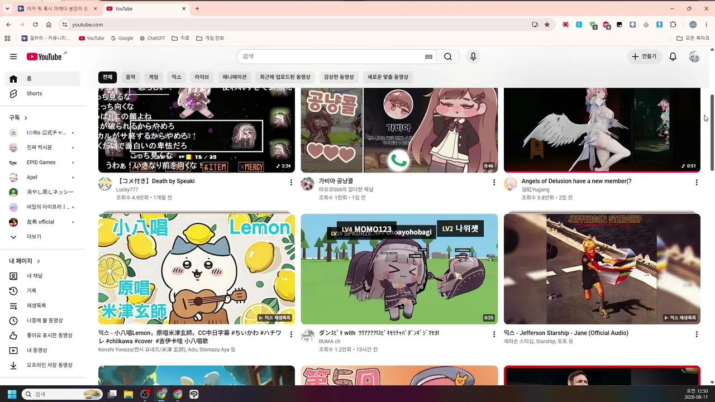Open the tab search dropdown arrow

(x=7, y=8)
